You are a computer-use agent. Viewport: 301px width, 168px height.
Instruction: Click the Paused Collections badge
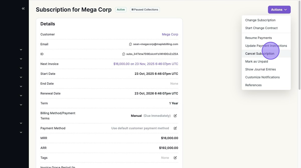(145, 10)
